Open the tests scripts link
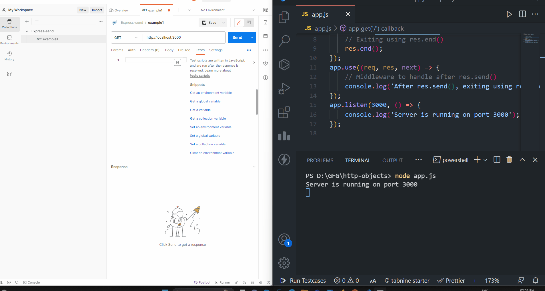This screenshot has height=291, width=545. click(x=200, y=75)
